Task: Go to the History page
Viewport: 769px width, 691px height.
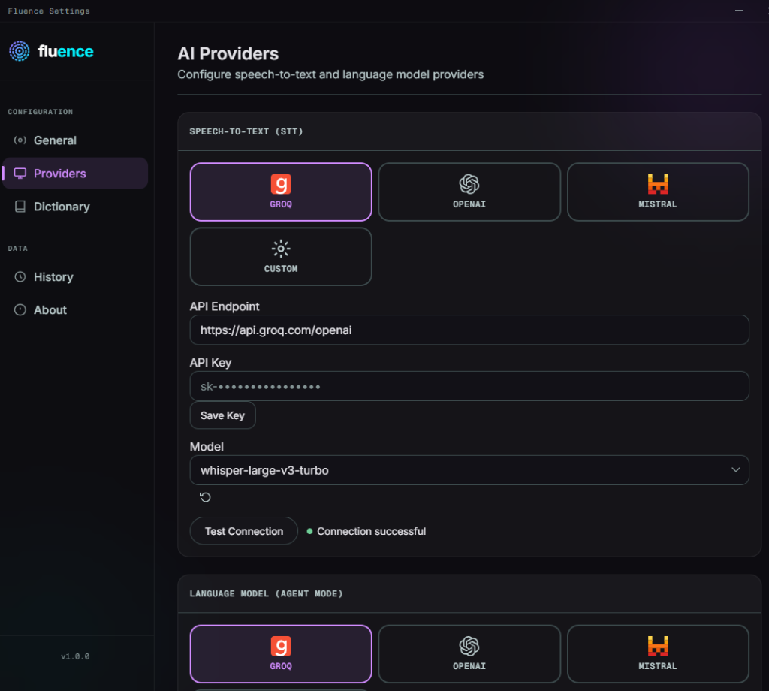Action: coord(75,277)
